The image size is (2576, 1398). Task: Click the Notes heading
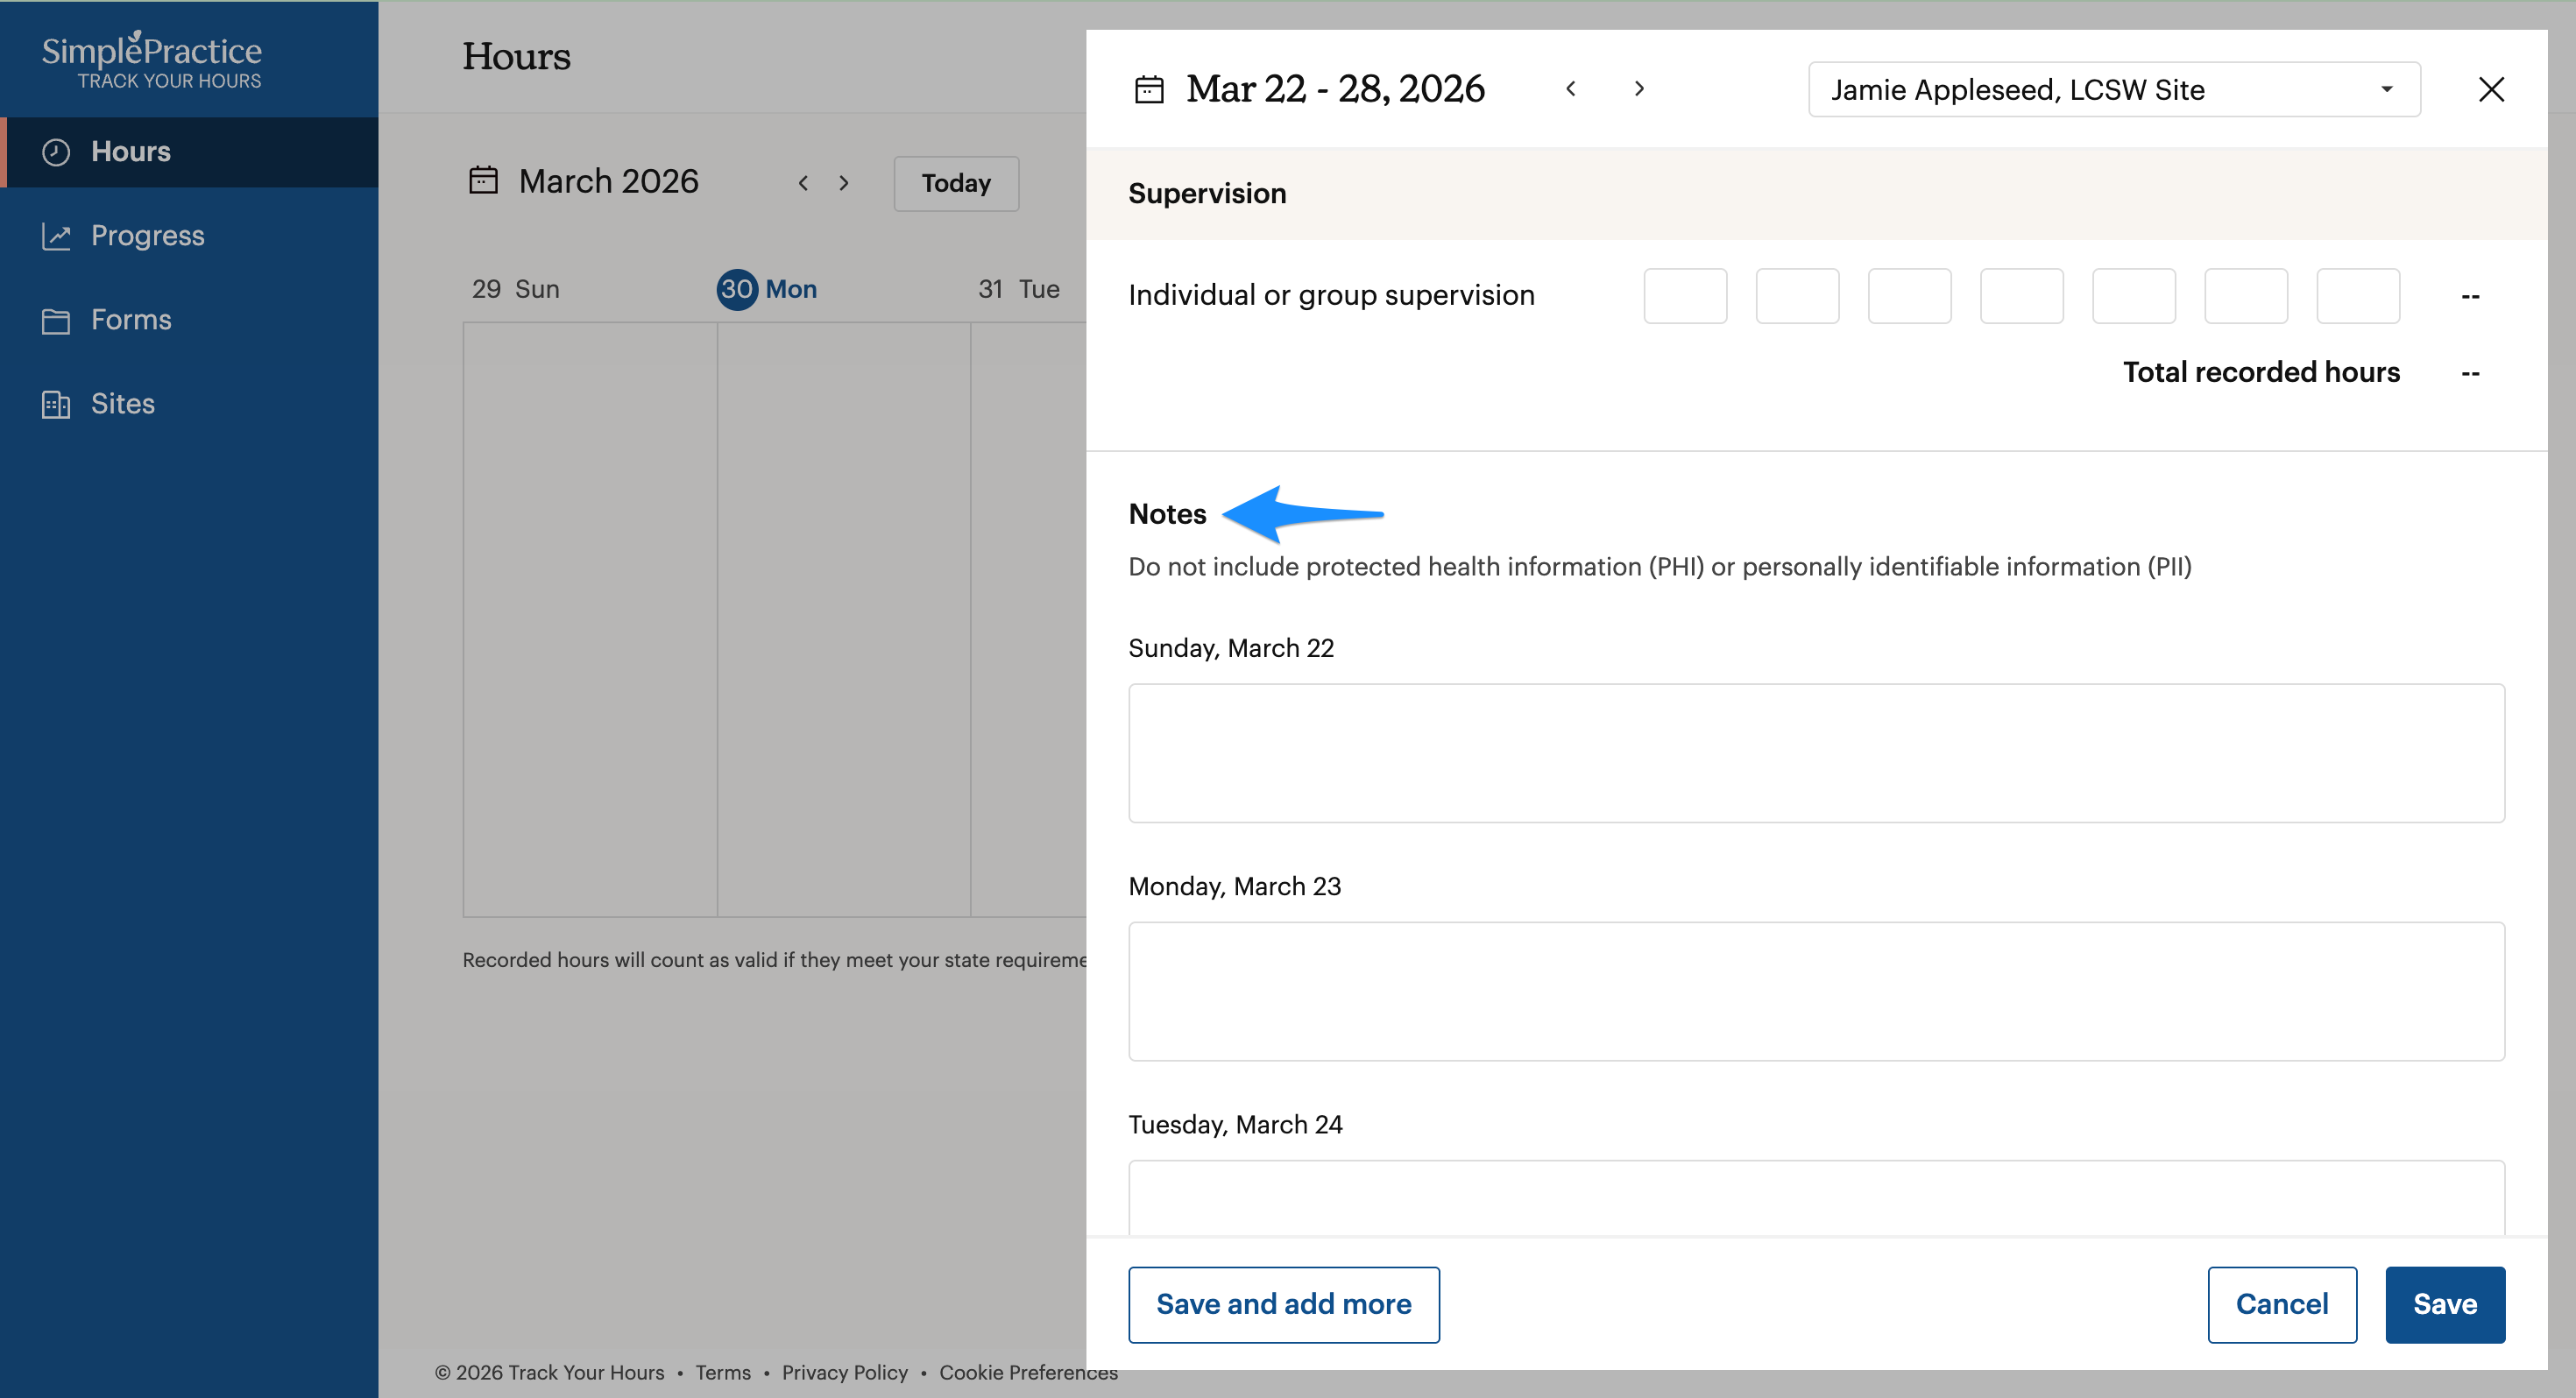[1167, 514]
